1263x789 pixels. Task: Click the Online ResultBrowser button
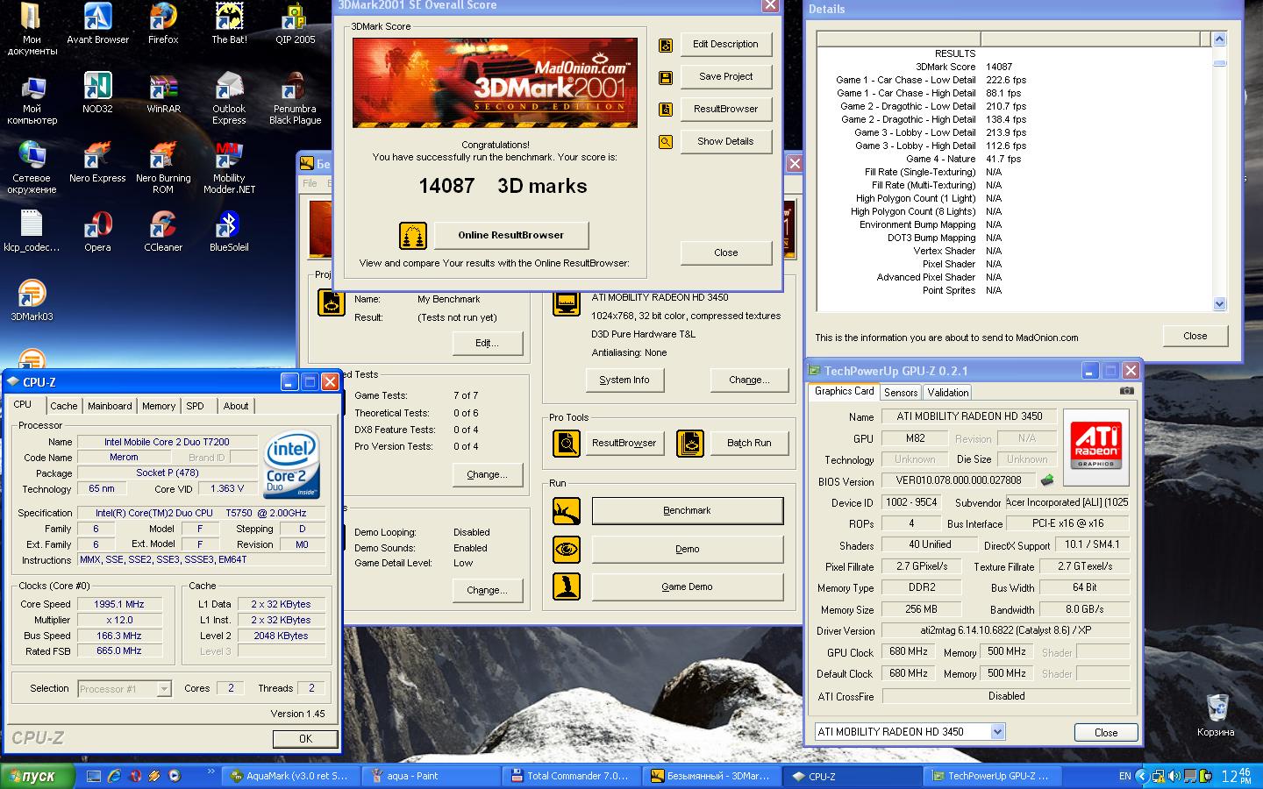pos(510,235)
